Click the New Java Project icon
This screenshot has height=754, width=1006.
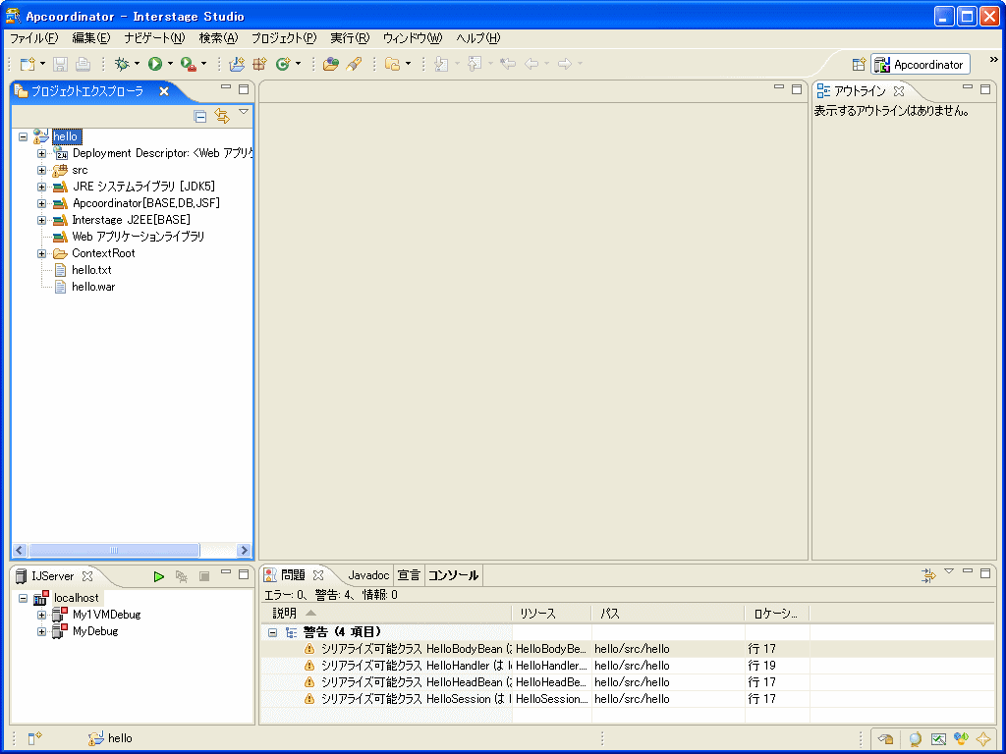tap(237, 64)
